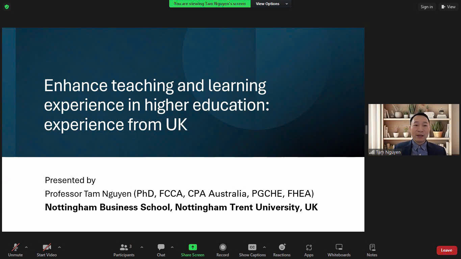
Task: Open the View layout menu
Action: (448, 7)
